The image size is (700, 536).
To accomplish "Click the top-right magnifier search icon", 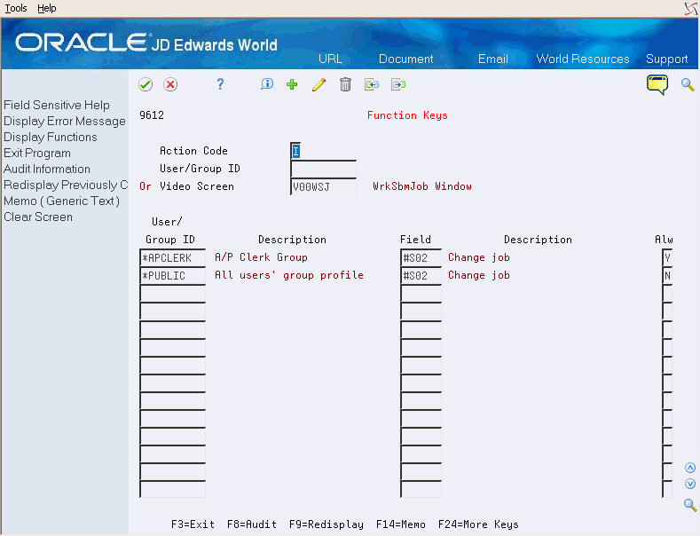I will pos(688,84).
